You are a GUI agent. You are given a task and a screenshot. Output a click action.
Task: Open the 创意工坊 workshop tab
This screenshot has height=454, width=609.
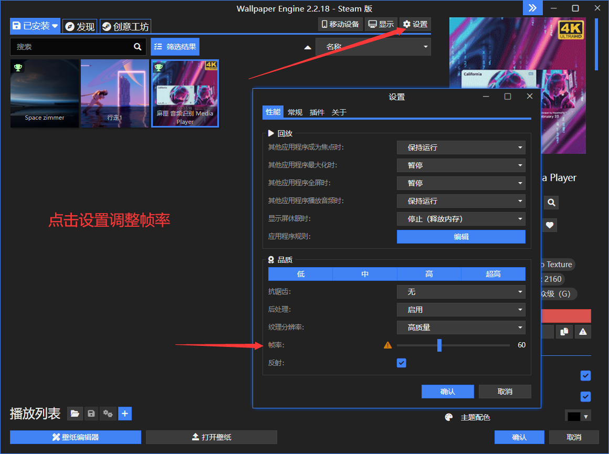click(x=125, y=26)
